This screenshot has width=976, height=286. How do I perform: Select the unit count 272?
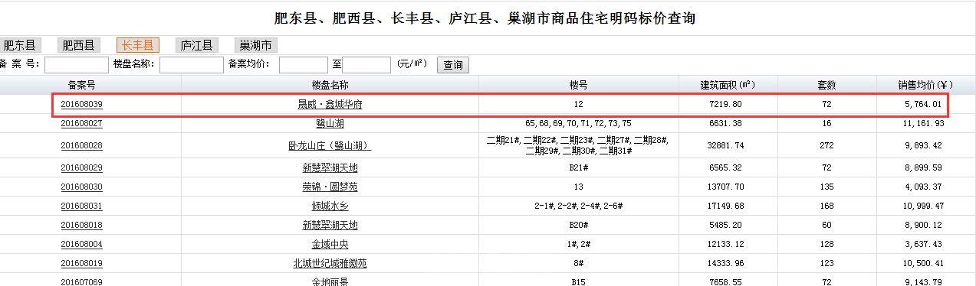tap(826, 145)
